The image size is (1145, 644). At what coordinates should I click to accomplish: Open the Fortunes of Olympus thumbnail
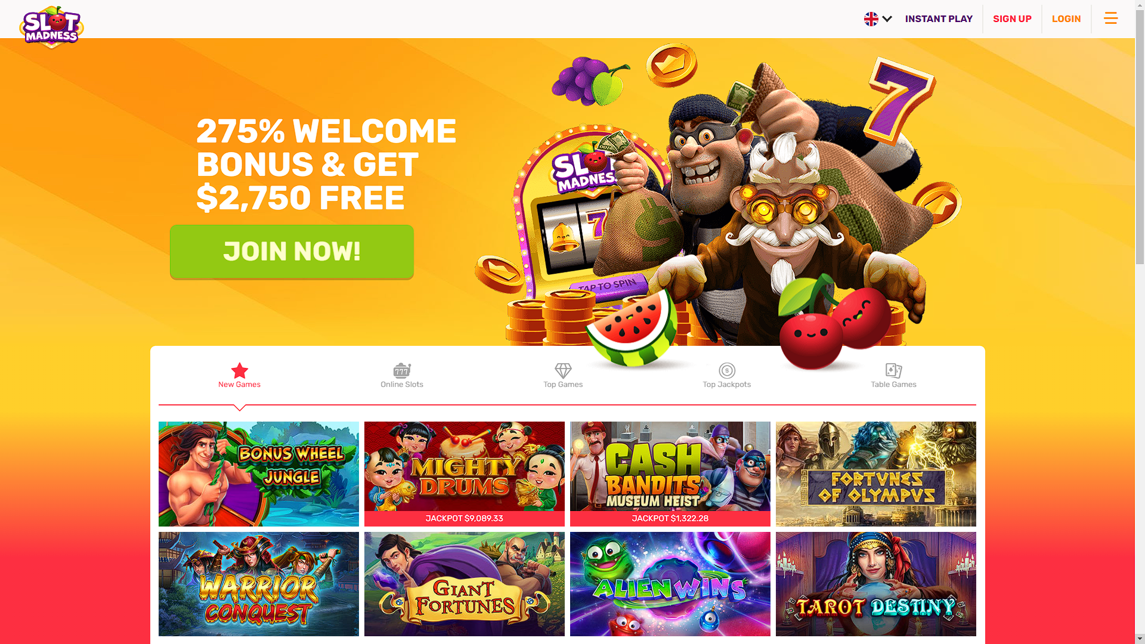click(876, 474)
